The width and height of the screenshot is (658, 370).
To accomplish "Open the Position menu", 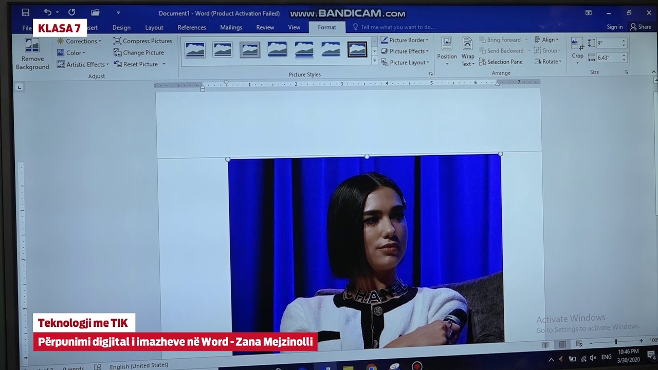I will [x=447, y=51].
